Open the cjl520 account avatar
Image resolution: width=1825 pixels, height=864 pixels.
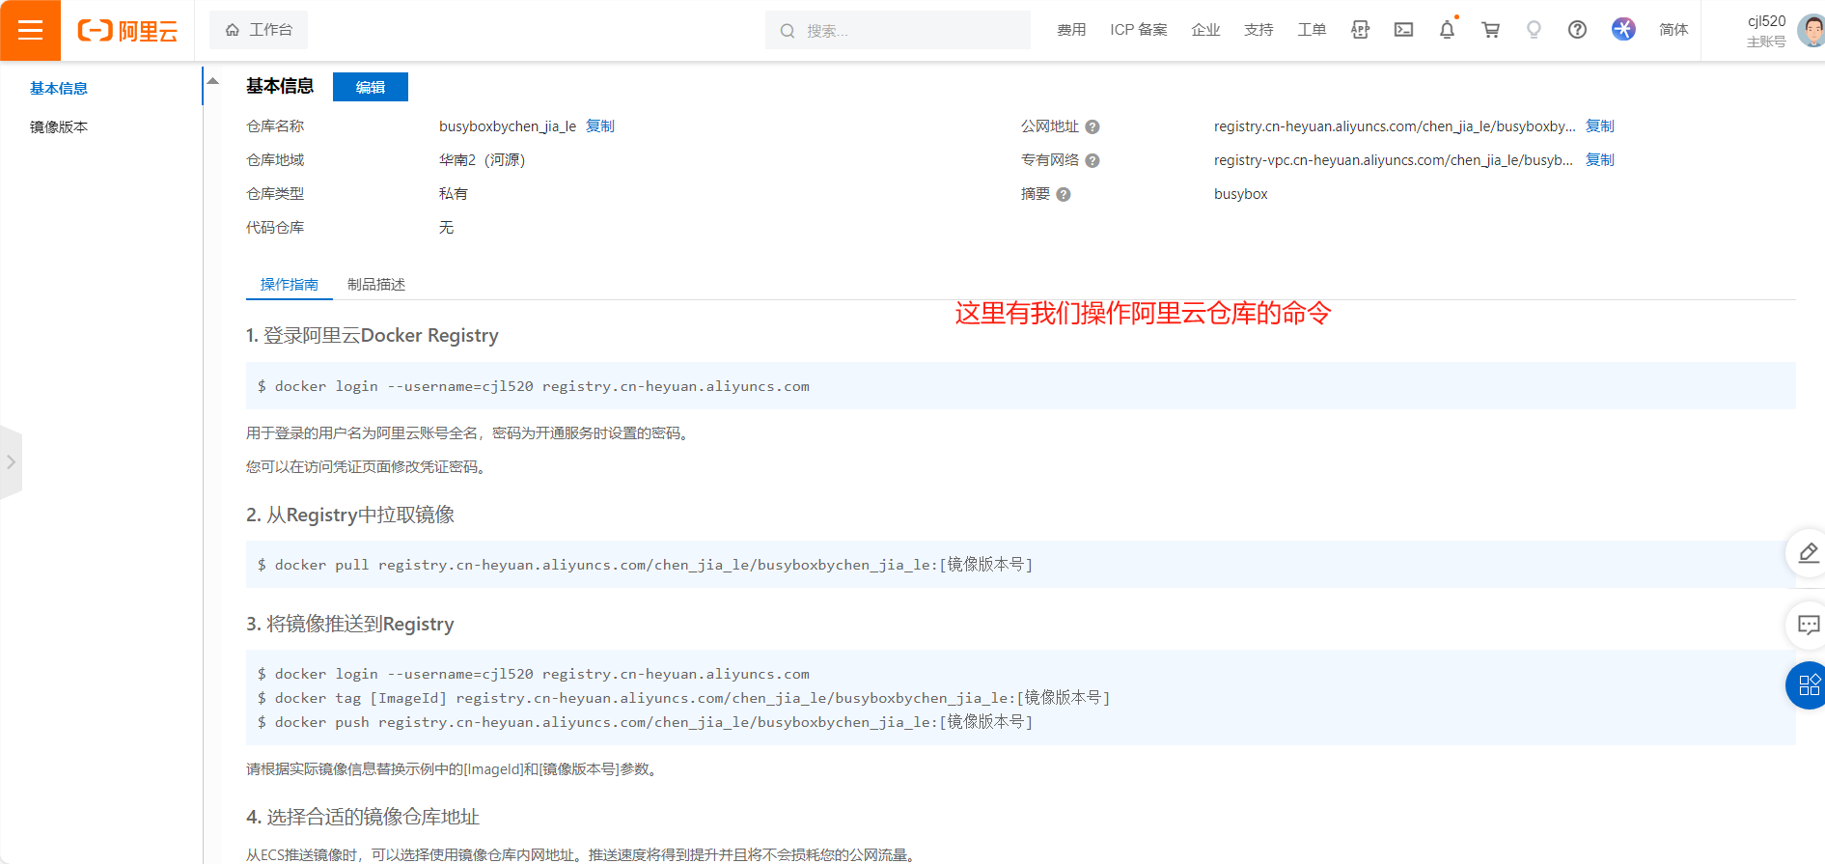coord(1811,30)
